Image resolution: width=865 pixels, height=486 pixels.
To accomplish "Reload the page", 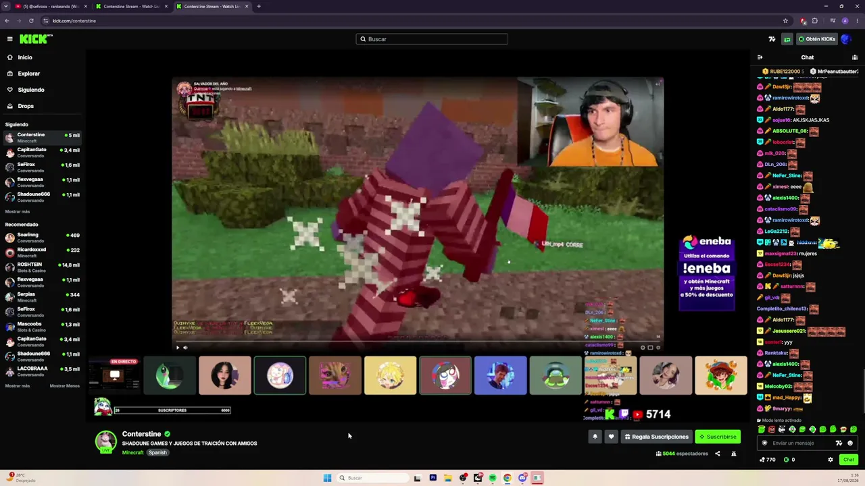I will 31,21.
